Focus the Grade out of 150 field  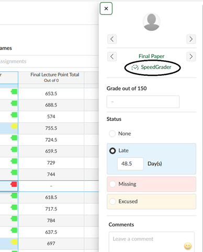143,101
